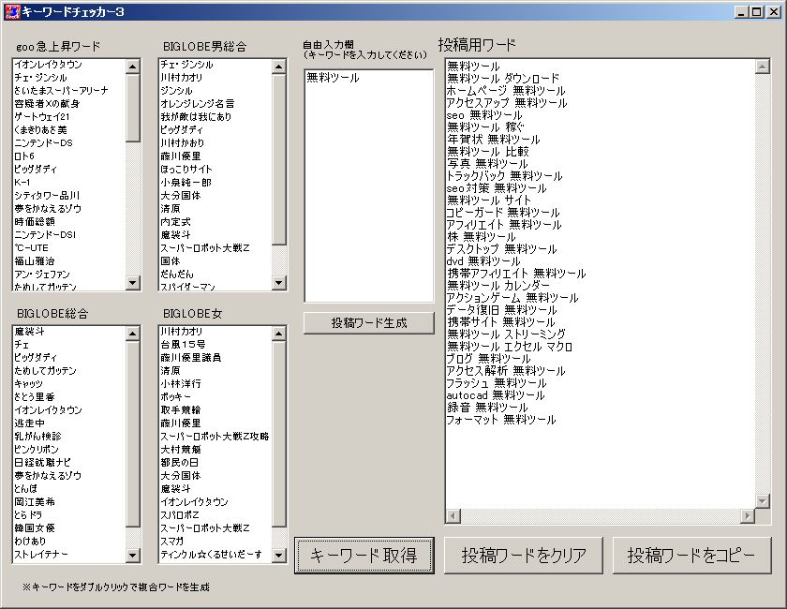Select スパロボZ in BIGLOBE女 list
The height and width of the screenshot is (609, 787).
(x=180, y=514)
